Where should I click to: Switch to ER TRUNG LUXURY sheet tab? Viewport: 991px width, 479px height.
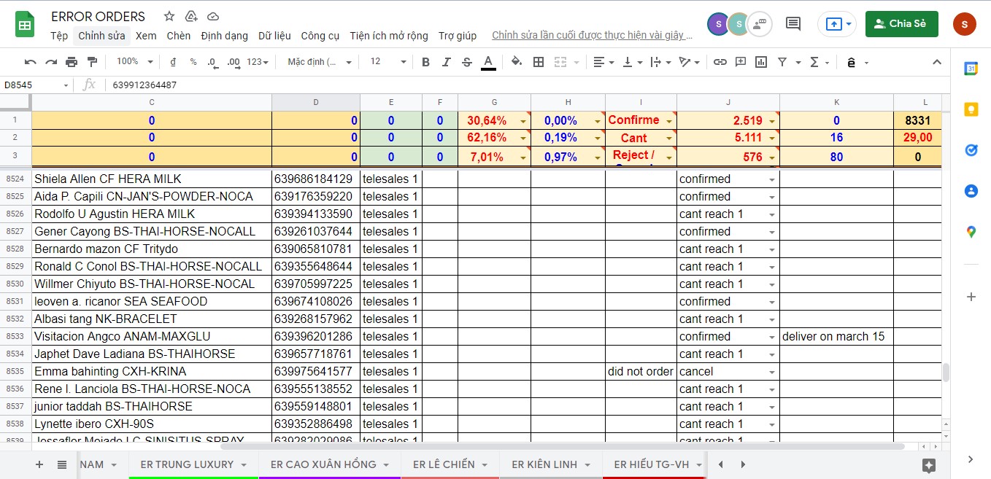point(194,464)
